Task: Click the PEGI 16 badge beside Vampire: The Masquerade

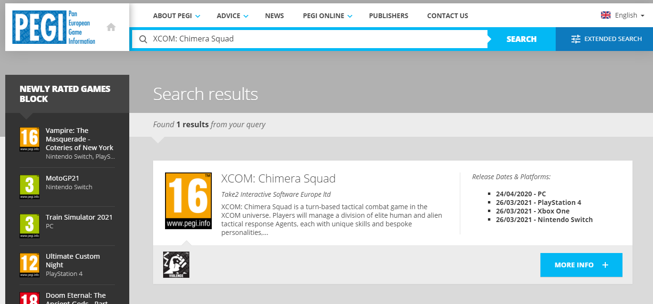Action: 29,139
